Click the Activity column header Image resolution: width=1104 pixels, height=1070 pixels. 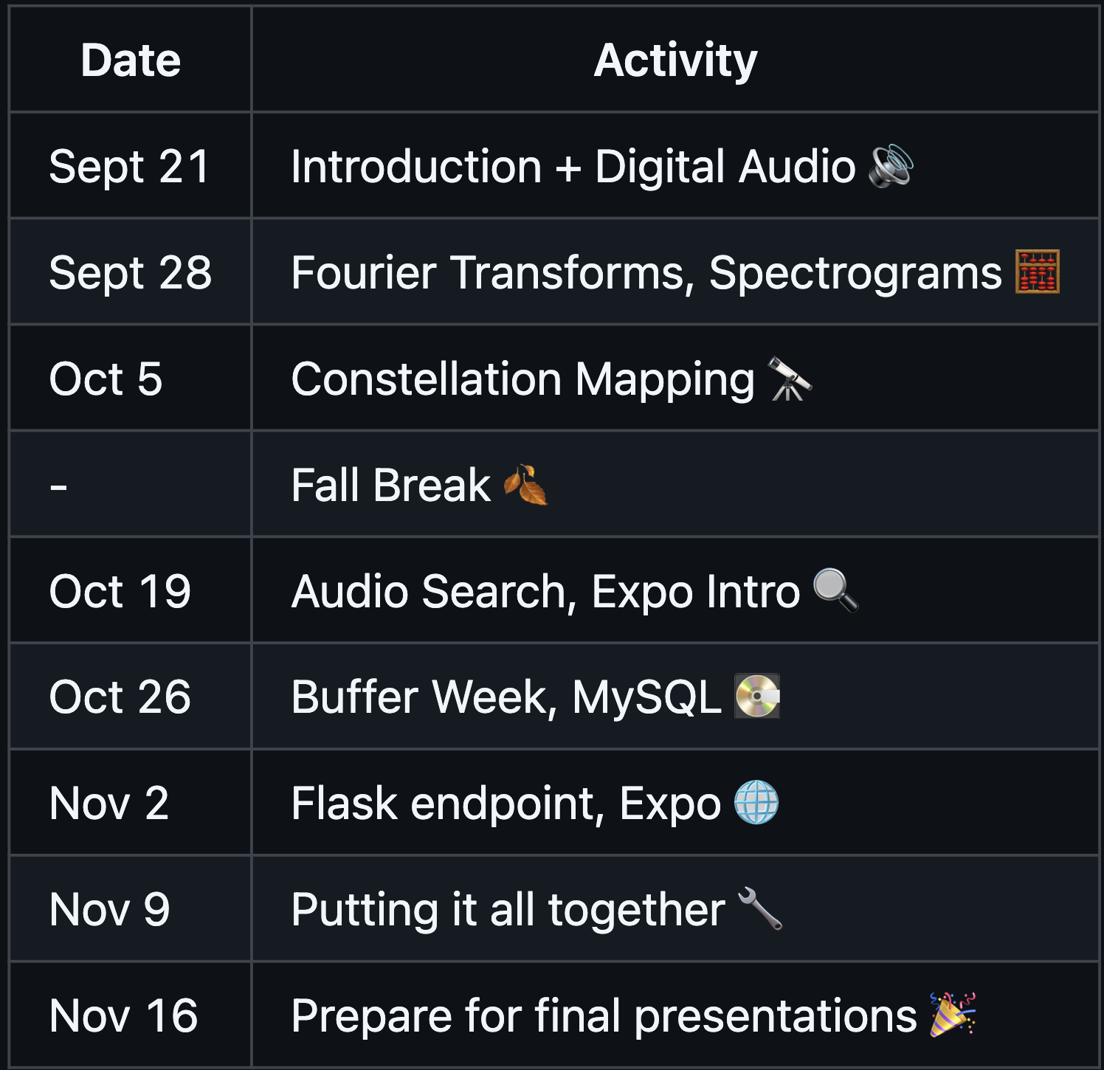[675, 60]
